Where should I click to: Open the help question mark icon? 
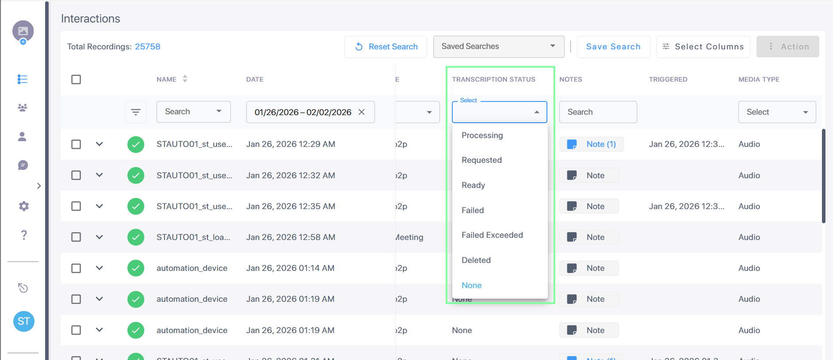click(x=24, y=235)
